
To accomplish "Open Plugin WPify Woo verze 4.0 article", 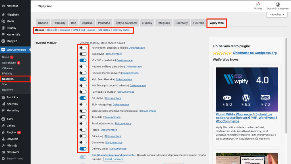I will (246, 118).
